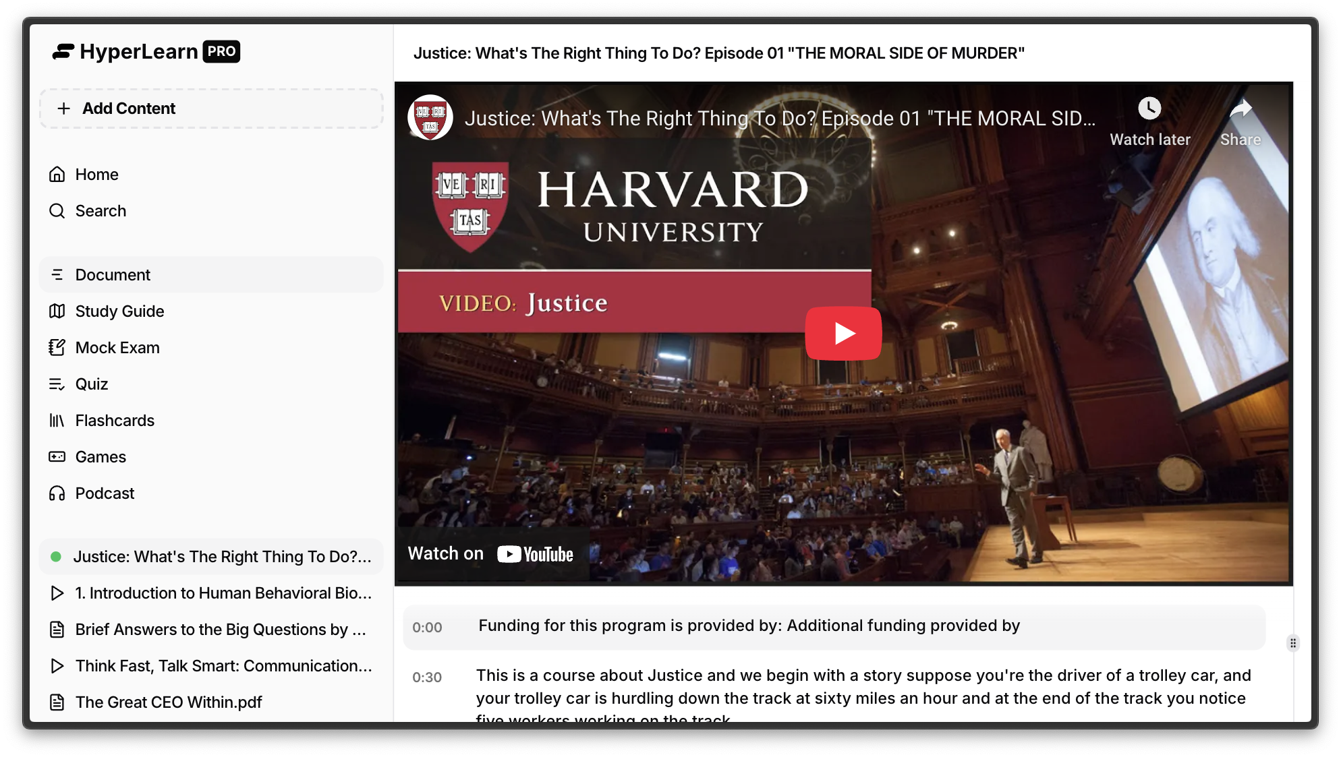
Task: Open the Study Guide view
Action: coord(211,311)
